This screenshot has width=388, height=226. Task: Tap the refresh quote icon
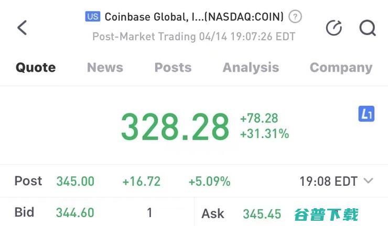point(334,28)
